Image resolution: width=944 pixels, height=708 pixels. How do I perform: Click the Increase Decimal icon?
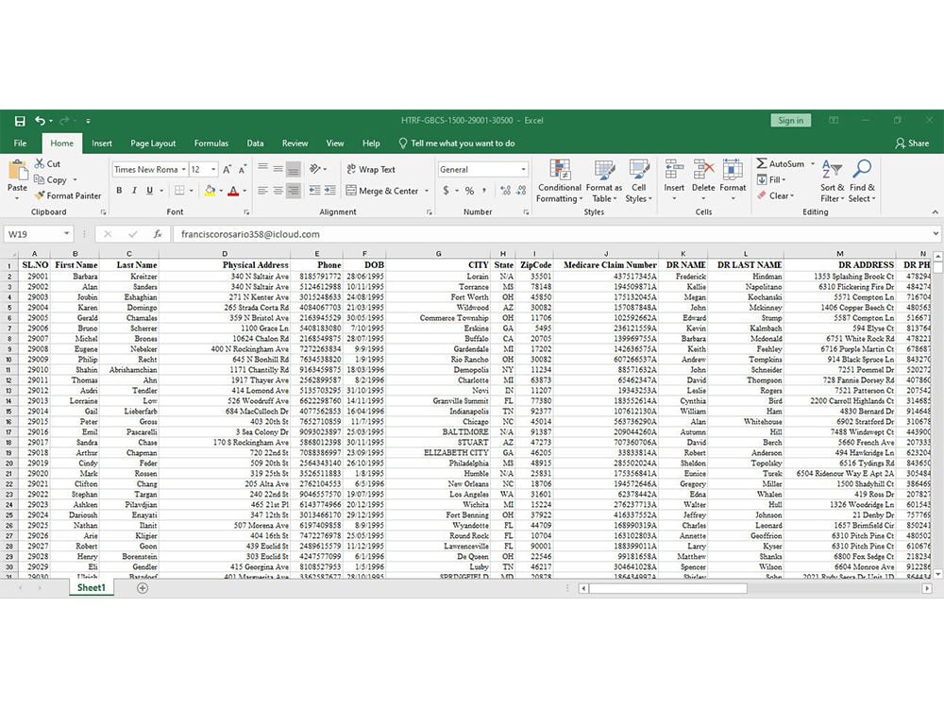505,191
